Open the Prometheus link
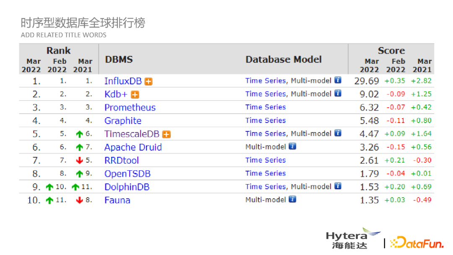The width and height of the screenshot is (453, 255). coord(130,107)
